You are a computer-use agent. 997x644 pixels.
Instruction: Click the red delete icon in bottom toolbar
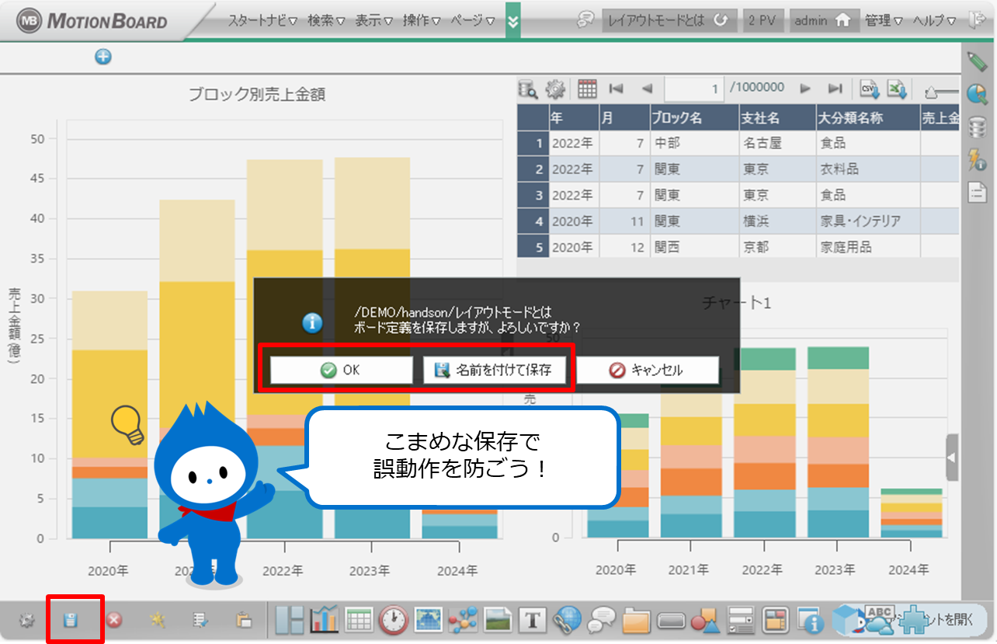tap(114, 621)
